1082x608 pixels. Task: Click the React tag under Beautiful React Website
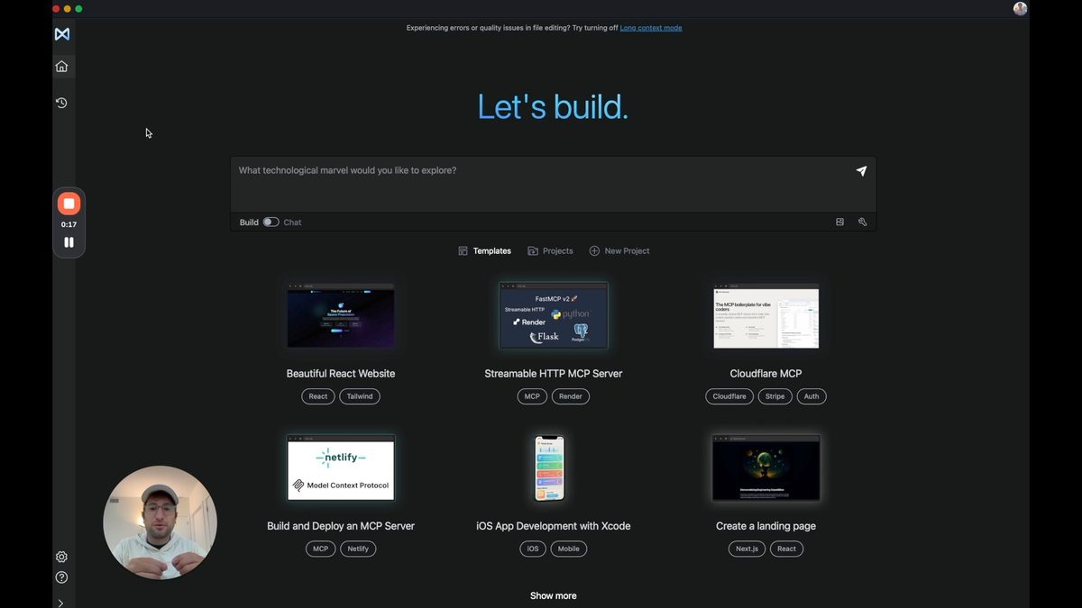point(318,396)
